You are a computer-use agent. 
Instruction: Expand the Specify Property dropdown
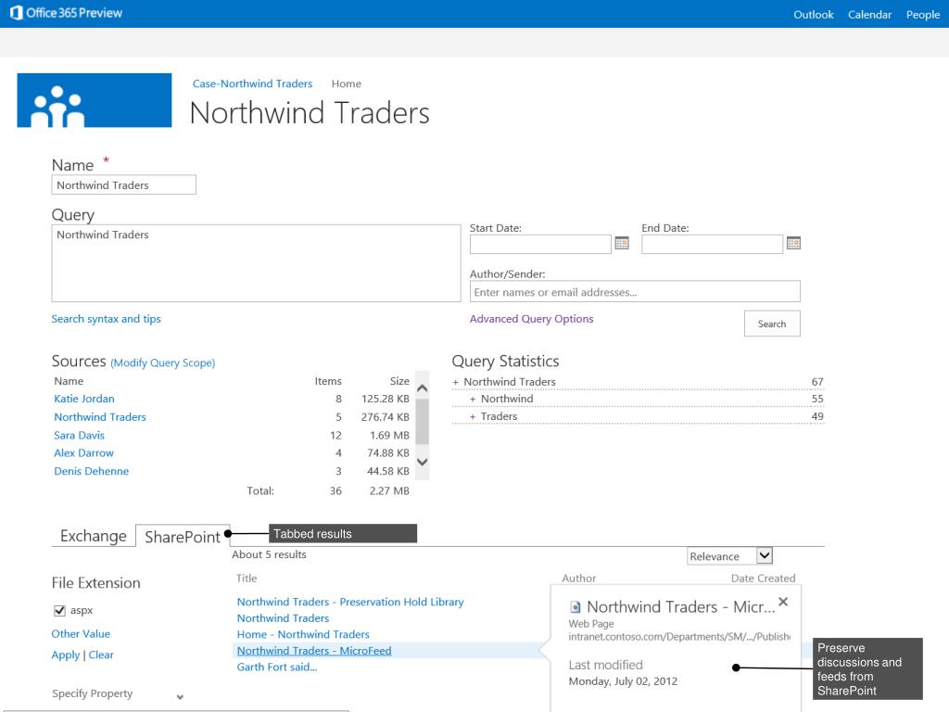click(180, 697)
